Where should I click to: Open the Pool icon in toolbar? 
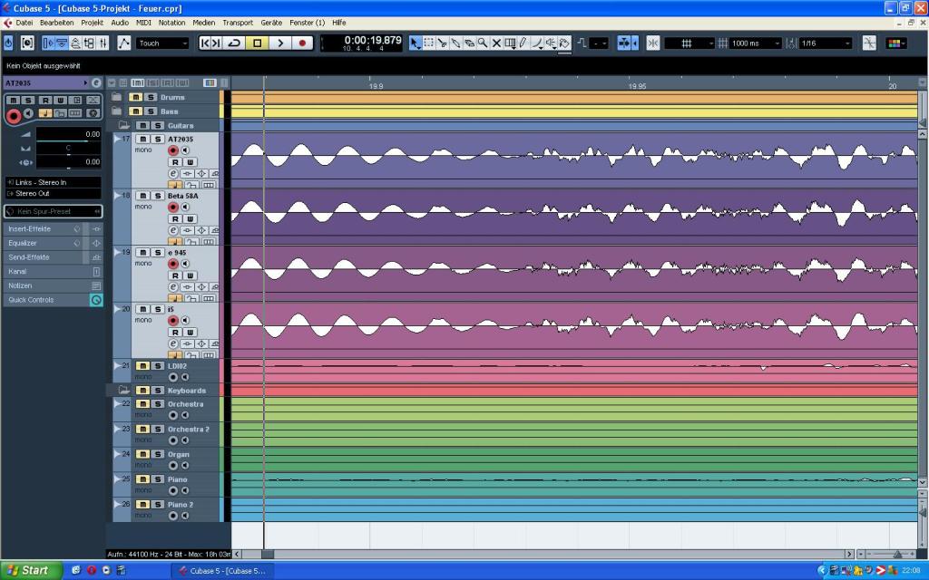tap(90, 43)
